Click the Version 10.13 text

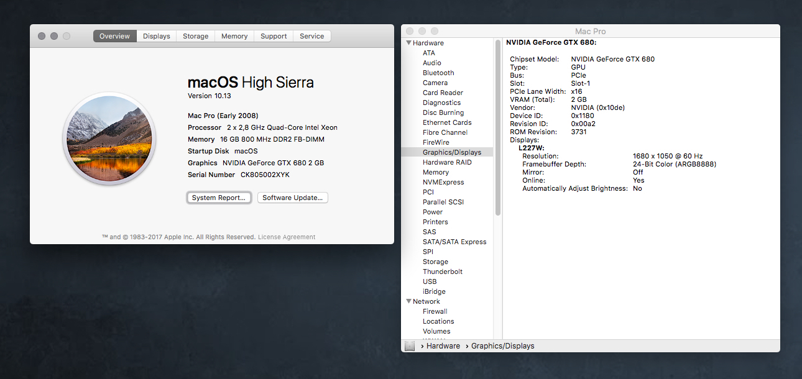208,96
